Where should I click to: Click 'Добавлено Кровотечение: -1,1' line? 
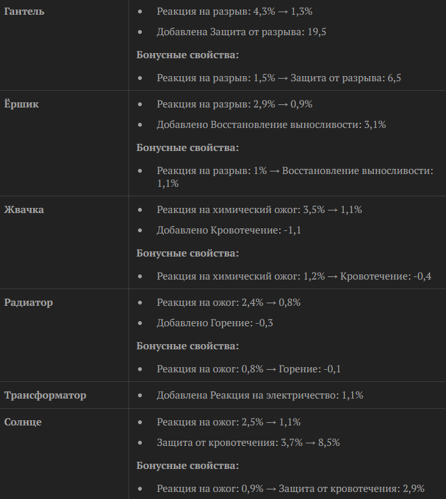click(x=229, y=230)
